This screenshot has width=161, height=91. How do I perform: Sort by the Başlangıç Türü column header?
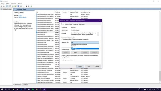pos(74,12)
